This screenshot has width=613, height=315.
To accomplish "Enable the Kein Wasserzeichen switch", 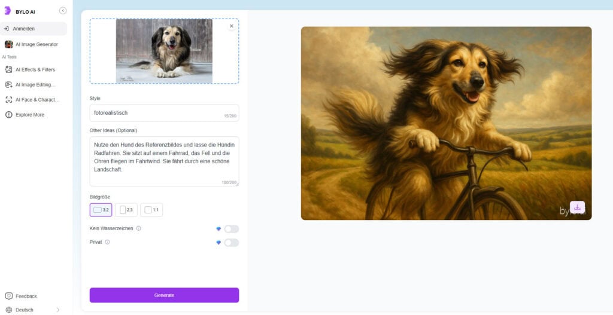I will click(231, 229).
